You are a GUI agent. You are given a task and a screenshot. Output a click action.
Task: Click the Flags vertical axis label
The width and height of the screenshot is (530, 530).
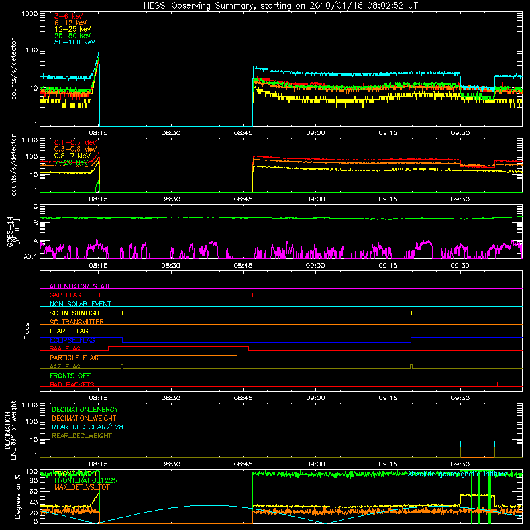(27, 331)
